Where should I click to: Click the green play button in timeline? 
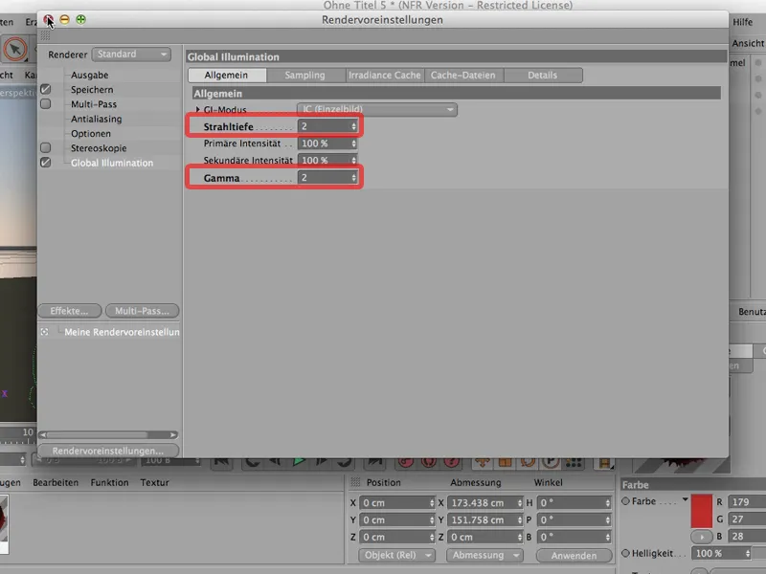[299, 461]
